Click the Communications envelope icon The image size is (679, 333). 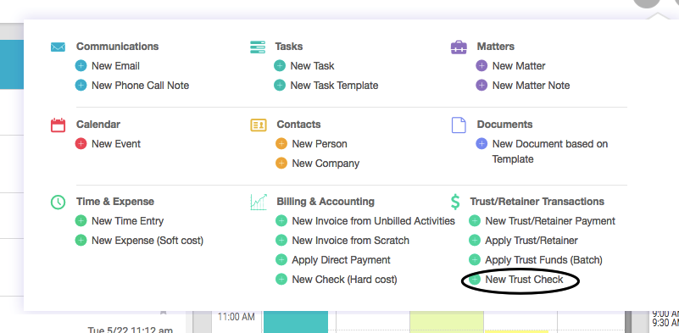coord(58,47)
